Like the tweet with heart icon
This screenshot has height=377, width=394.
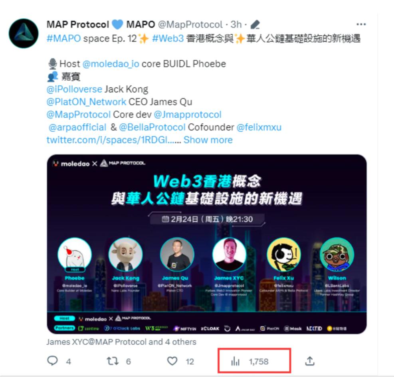[172, 361]
